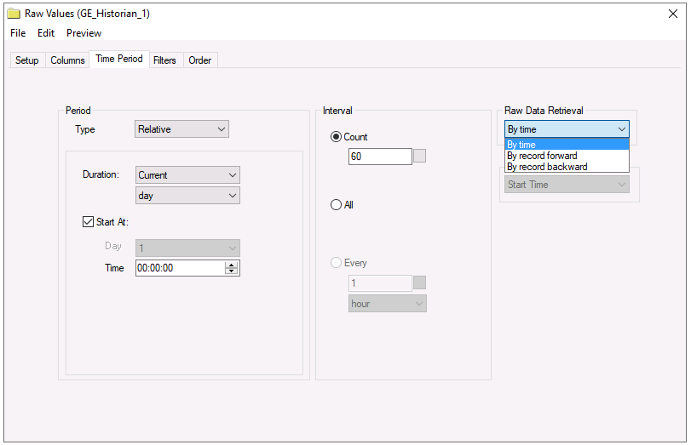
Task: Decrement the Time value with the down arrow
Action: click(x=232, y=271)
